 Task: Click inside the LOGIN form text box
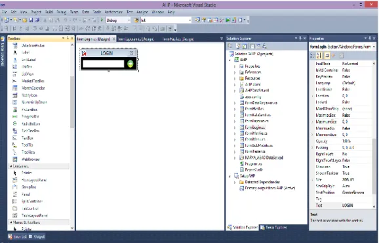(x=103, y=64)
